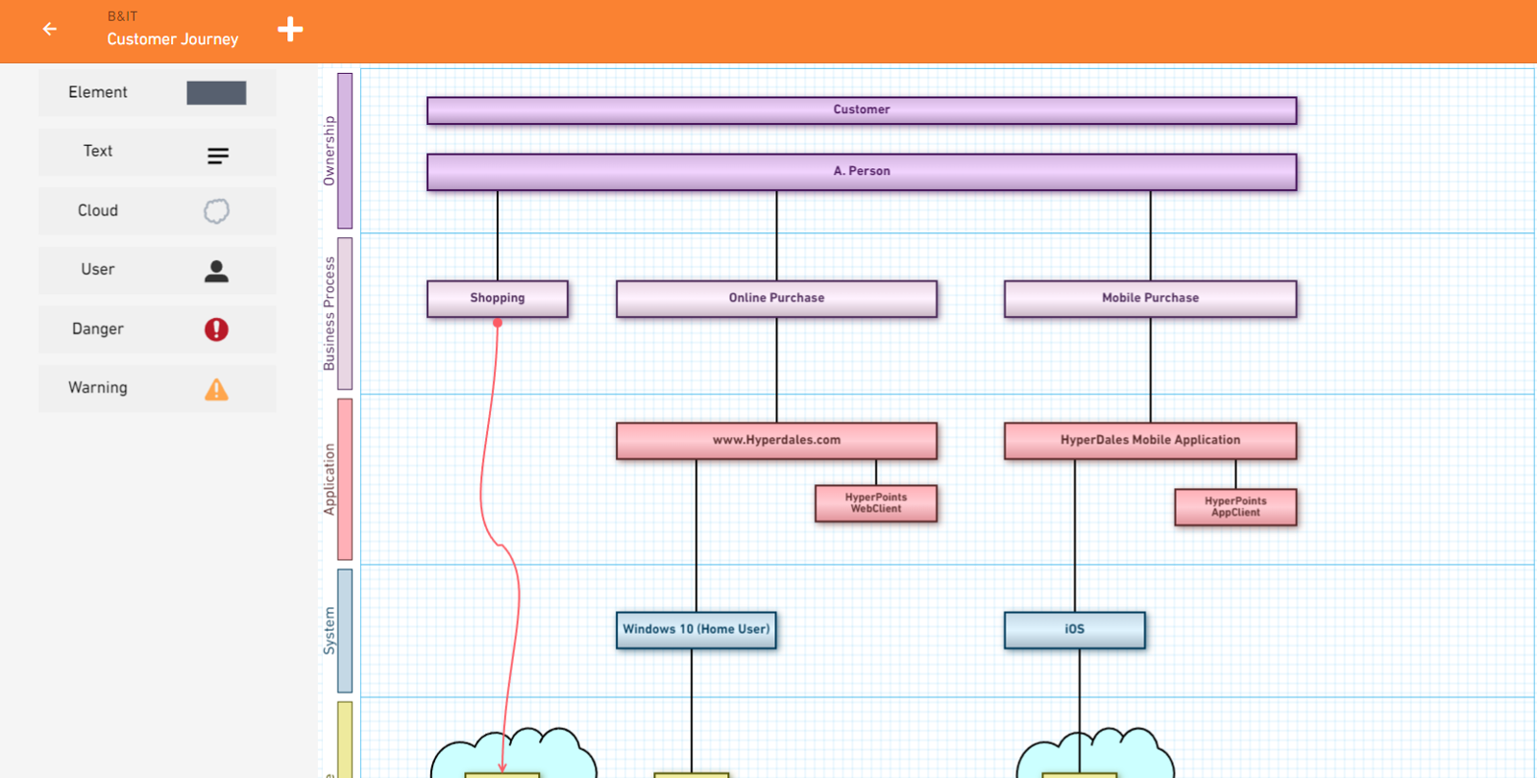Click the plus icon to add new

(x=290, y=30)
